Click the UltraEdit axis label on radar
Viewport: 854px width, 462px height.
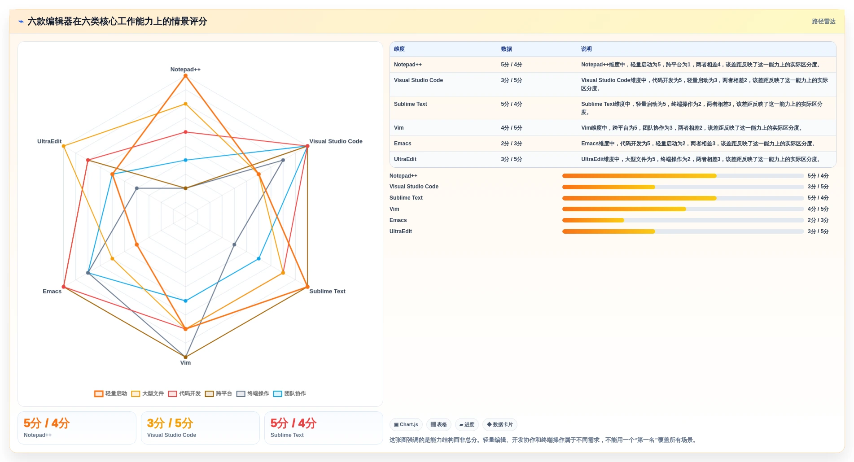coord(49,141)
